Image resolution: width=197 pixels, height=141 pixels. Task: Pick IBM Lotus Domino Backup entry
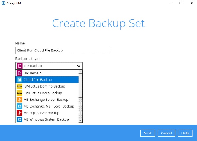44,86
